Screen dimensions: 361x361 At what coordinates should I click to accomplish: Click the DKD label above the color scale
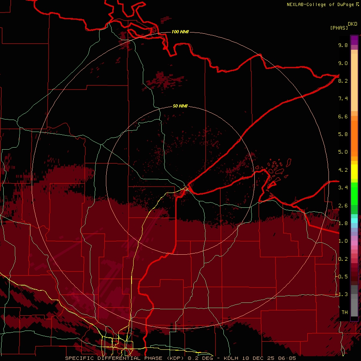click(x=353, y=24)
